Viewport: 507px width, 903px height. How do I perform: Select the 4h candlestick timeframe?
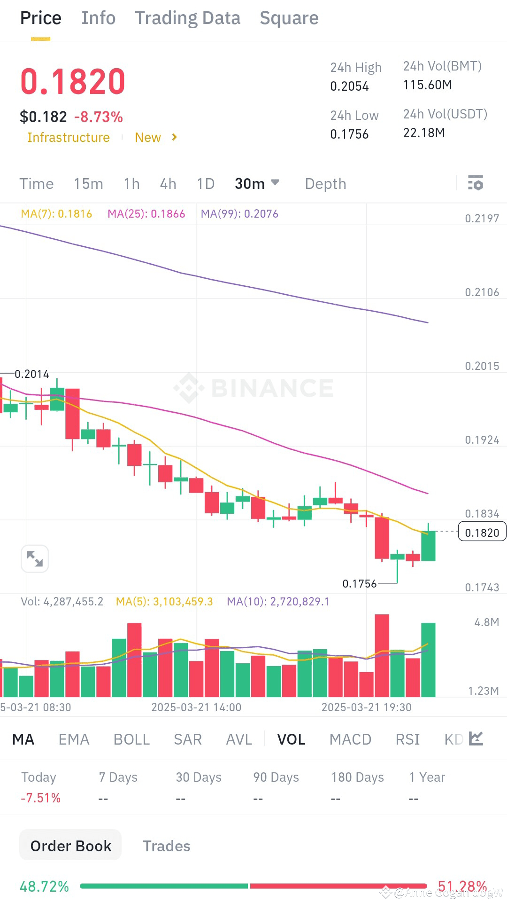coord(168,184)
